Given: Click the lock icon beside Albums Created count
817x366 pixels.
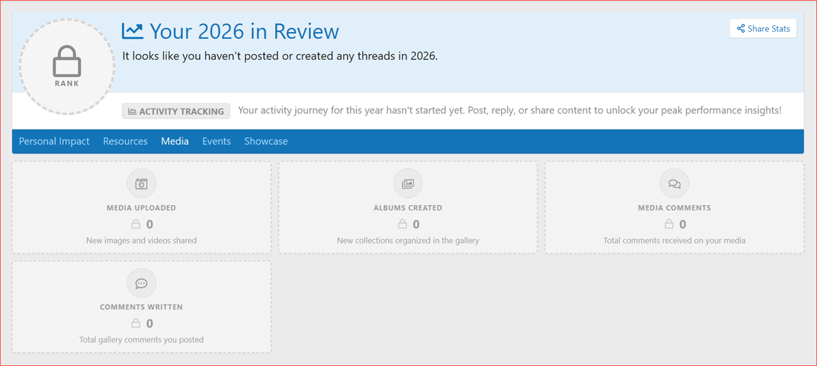Looking at the screenshot, I should (x=402, y=224).
